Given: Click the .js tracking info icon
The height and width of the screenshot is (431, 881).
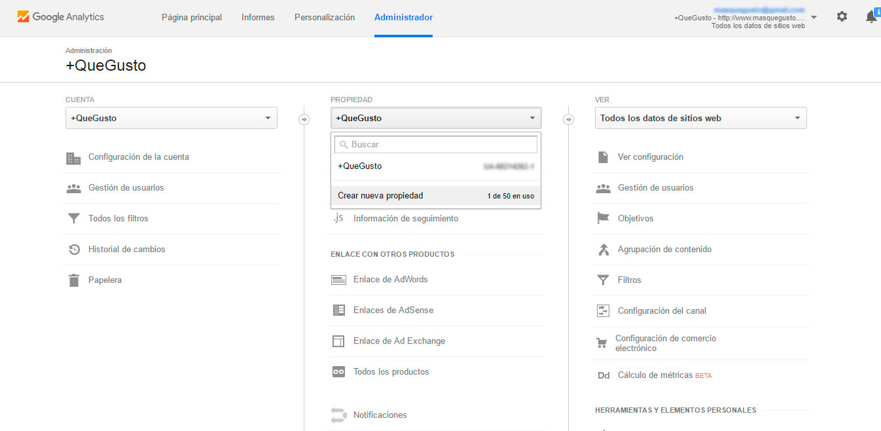Looking at the screenshot, I should point(338,218).
